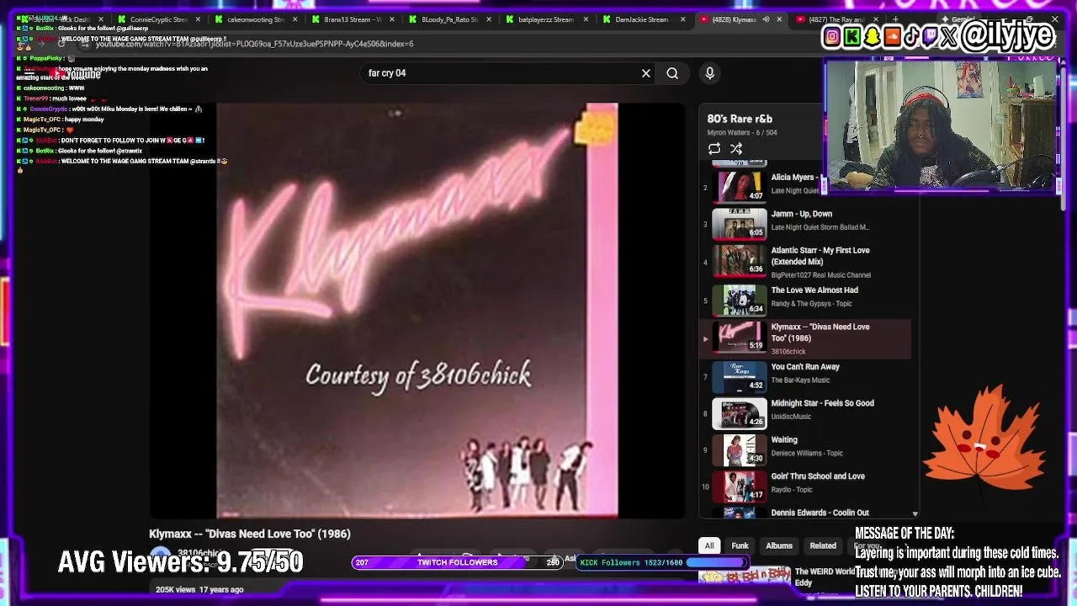This screenshot has height=606, width=1077.
Task: Start voice search with microphone icon
Action: (709, 73)
